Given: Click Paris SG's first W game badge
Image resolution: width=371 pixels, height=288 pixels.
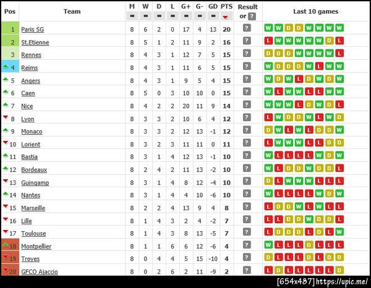Looking at the screenshot, I should [268, 28].
